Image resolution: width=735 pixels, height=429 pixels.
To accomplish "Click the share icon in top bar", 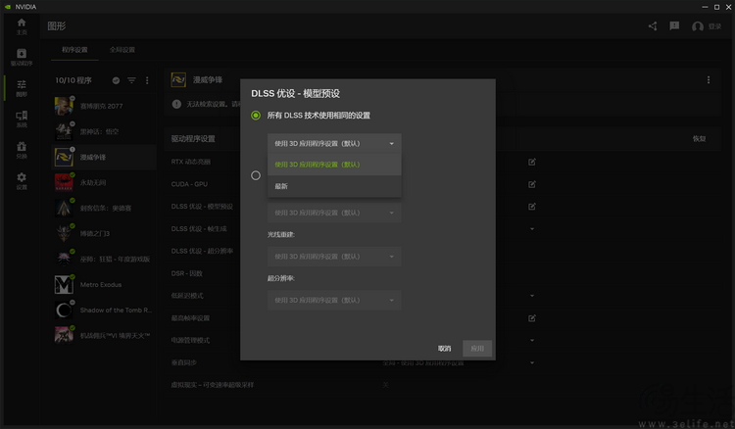I will coord(653,26).
